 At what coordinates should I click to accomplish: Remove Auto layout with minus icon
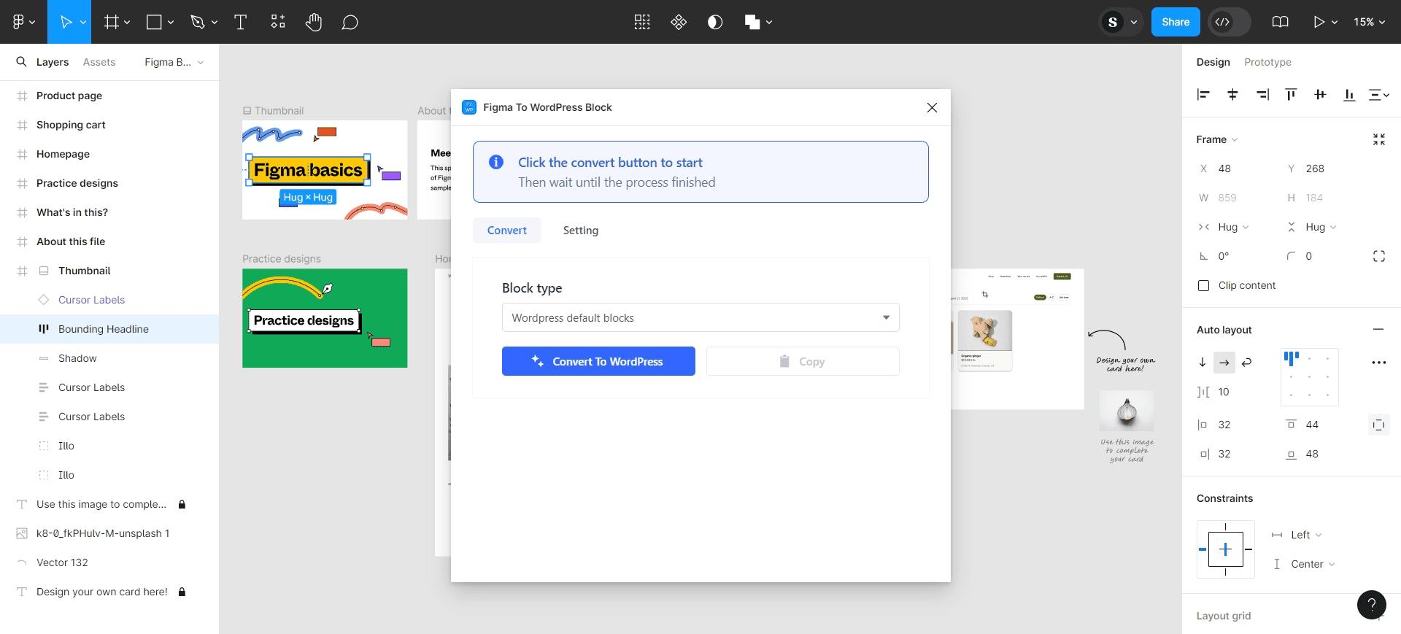[1378, 329]
